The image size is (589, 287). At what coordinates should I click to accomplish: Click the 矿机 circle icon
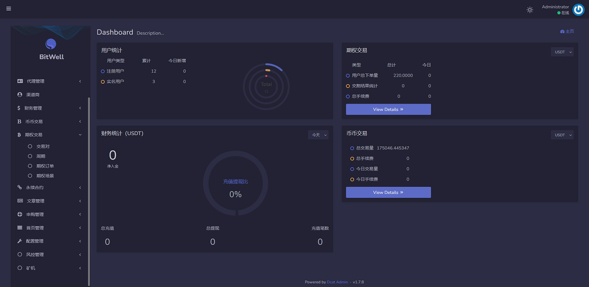20,268
